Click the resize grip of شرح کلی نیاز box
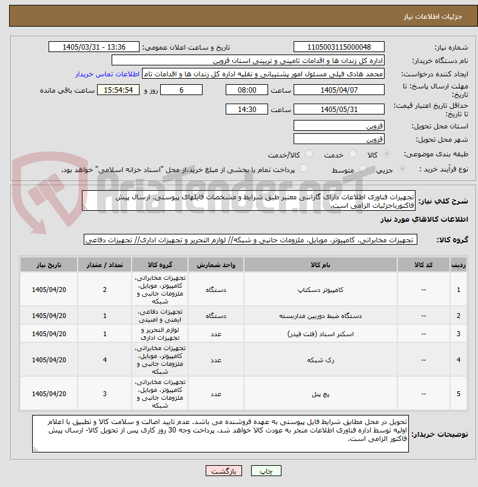 tap(85, 208)
